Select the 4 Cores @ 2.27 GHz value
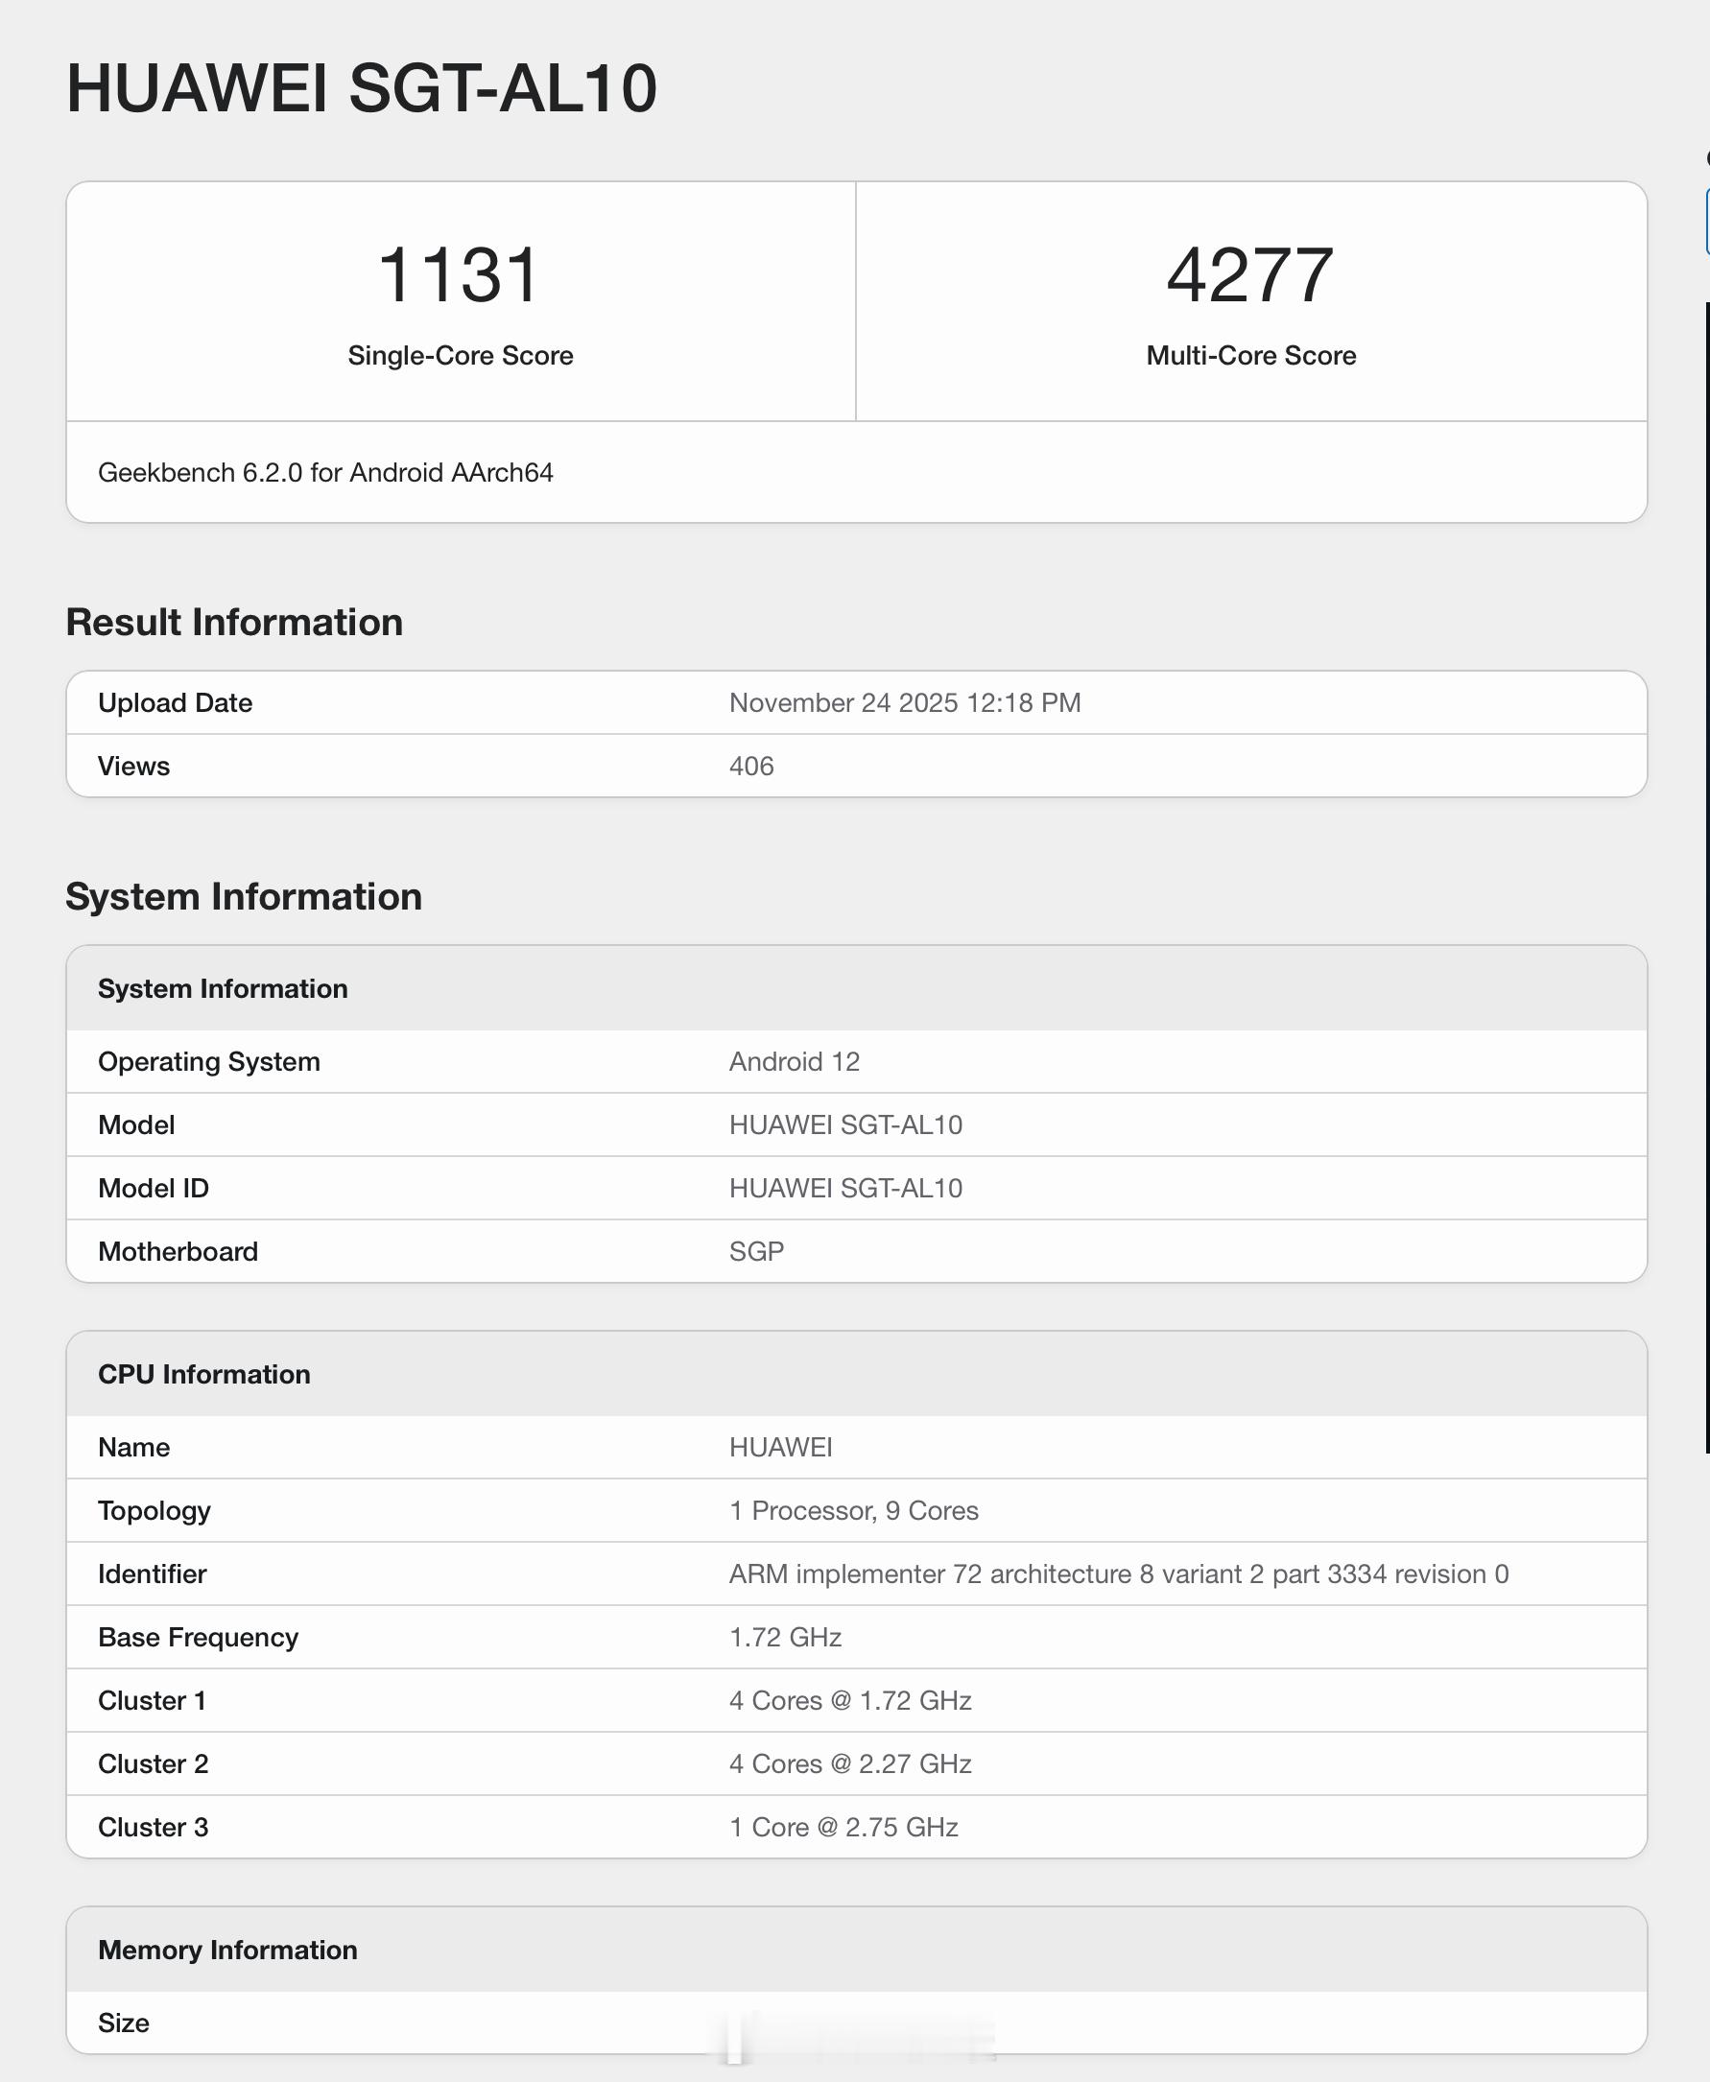This screenshot has width=1710, height=2082. (x=850, y=1763)
